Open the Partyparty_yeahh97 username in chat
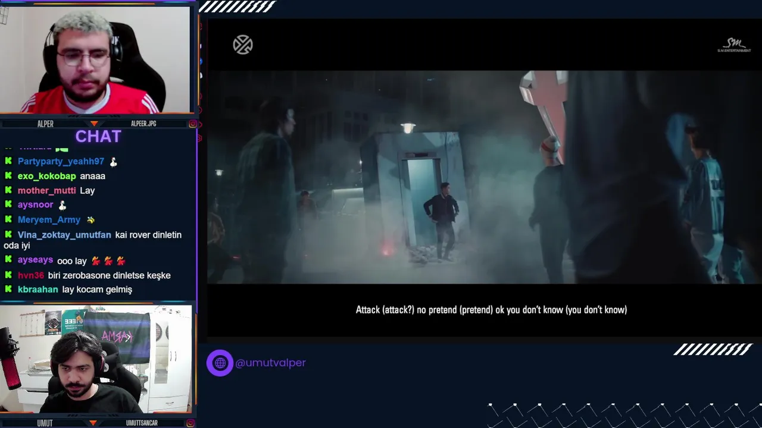Screen dimensions: 762x428 point(61,161)
